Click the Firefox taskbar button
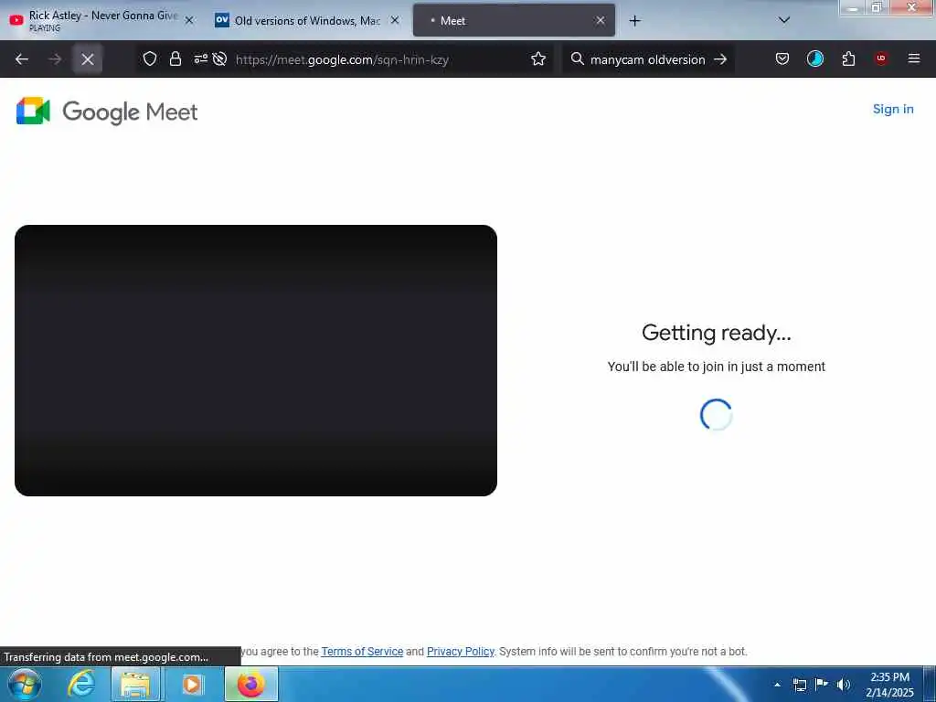Image resolution: width=936 pixels, height=702 pixels. coord(251,684)
